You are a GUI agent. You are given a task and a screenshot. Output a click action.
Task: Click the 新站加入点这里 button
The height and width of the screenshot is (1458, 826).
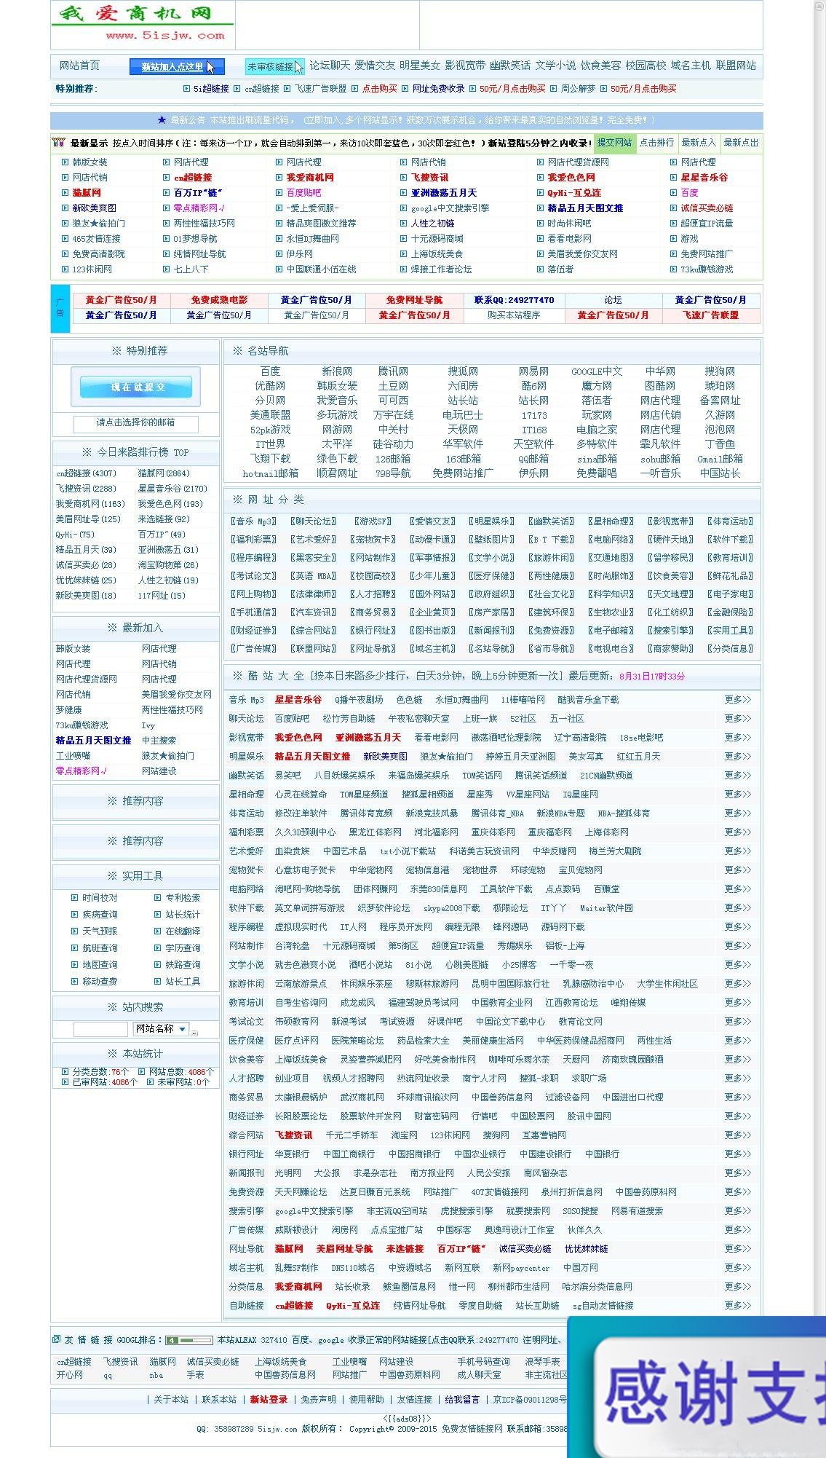coord(177,67)
